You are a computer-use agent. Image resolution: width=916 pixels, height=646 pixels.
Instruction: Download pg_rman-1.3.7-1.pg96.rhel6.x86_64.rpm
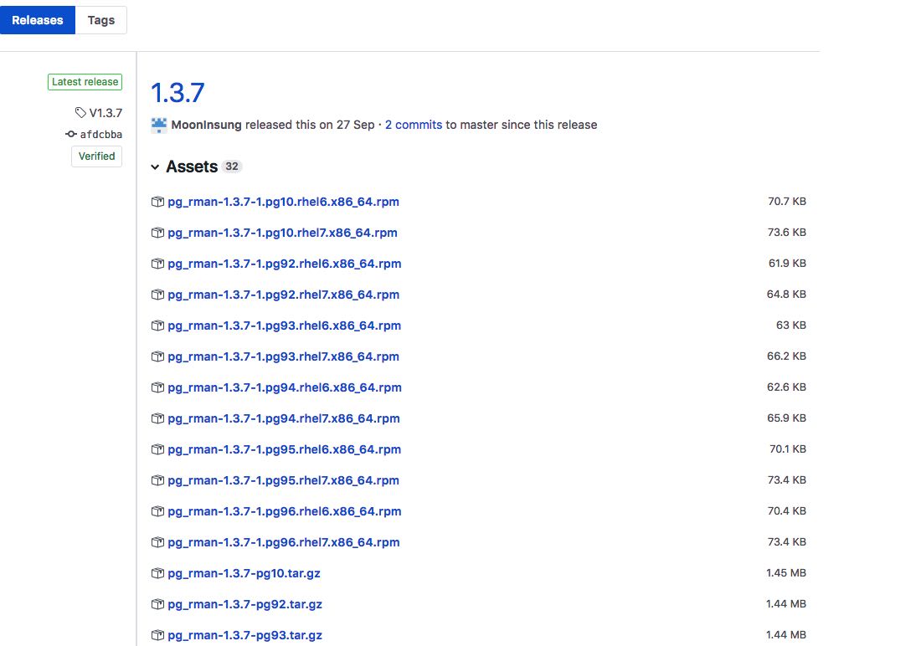(x=285, y=511)
